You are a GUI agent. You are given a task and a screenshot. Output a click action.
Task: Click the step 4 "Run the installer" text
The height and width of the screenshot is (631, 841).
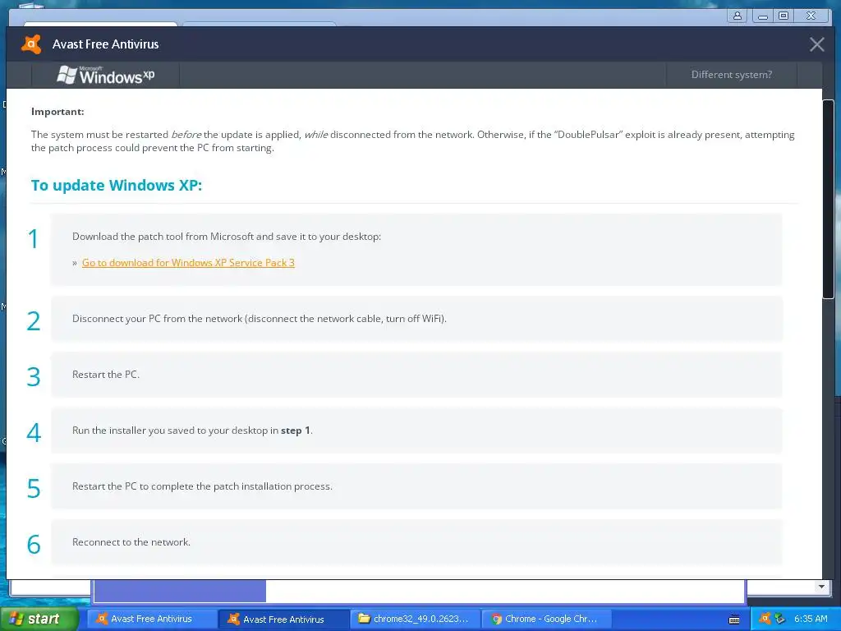(x=192, y=431)
